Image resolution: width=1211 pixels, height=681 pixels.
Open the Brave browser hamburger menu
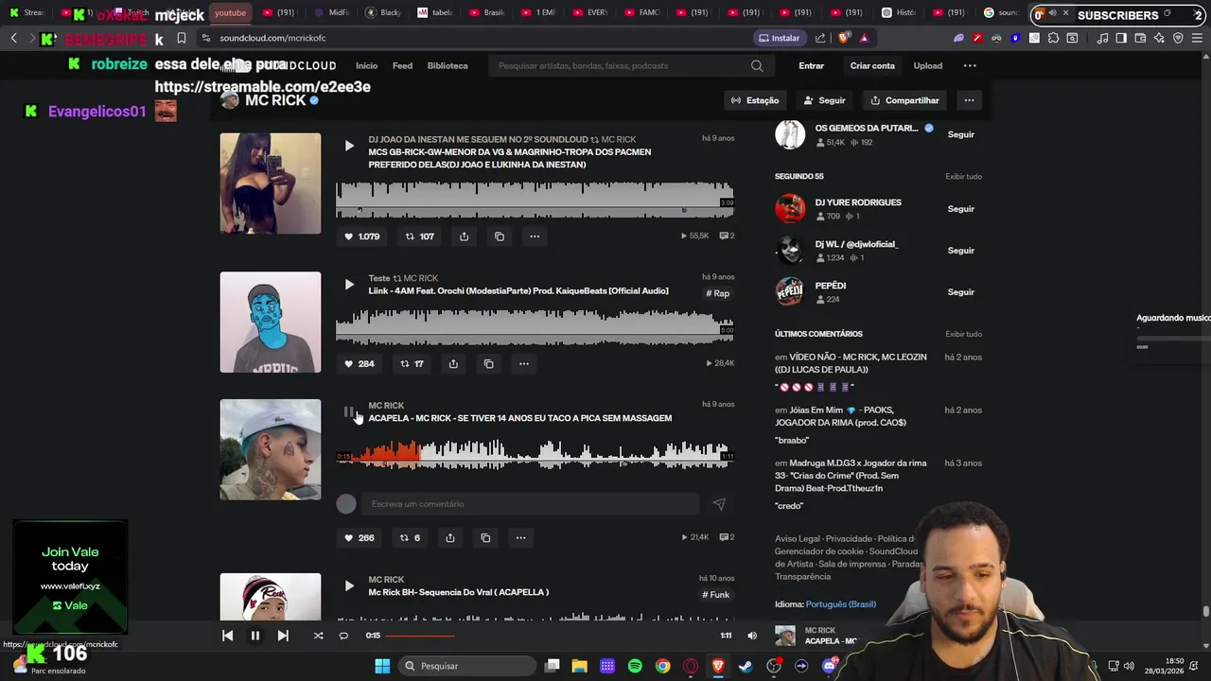click(1196, 38)
